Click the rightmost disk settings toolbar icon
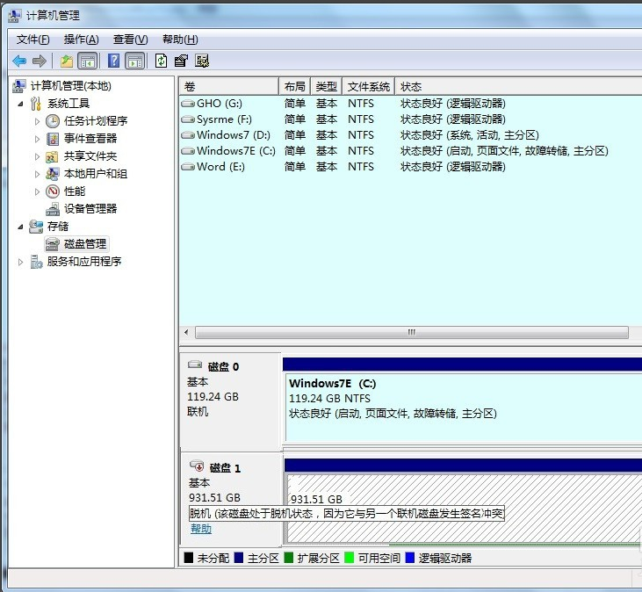The width and height of the screenshot is (642, 592). pyautogui.click(x=202, y=61)
